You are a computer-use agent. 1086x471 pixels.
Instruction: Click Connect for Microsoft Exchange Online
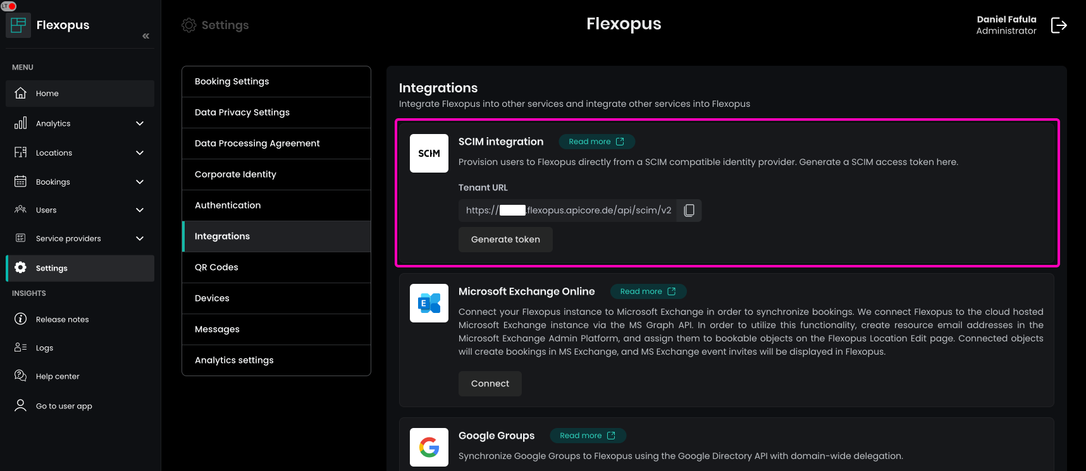(490, 384)
